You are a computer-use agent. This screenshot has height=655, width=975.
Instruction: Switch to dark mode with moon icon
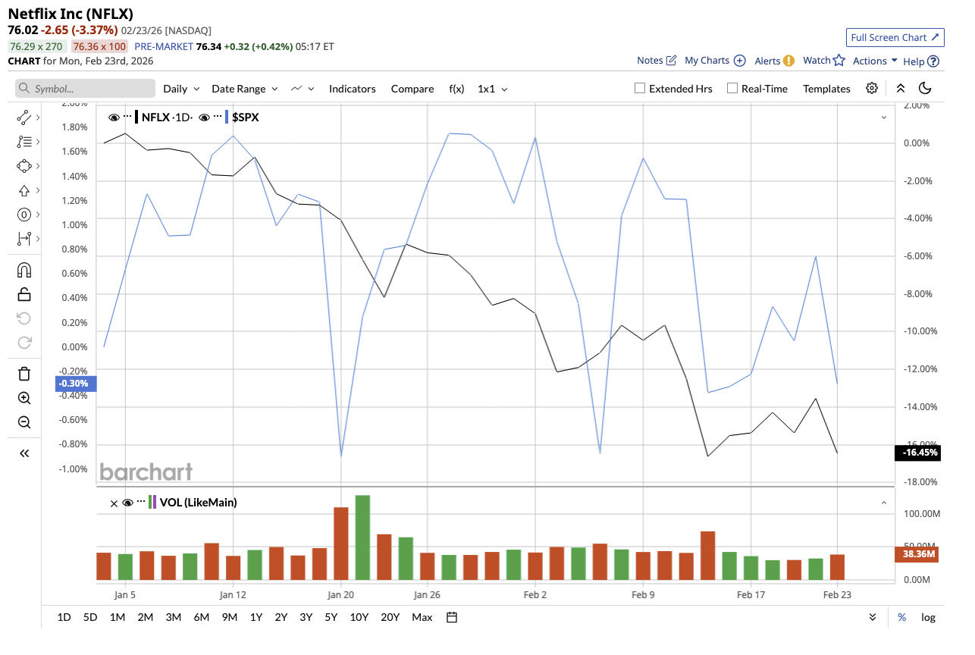925,88
